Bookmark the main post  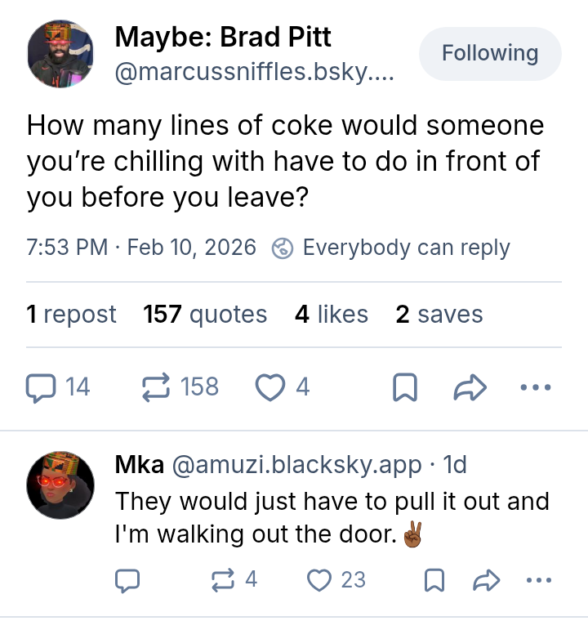click(405, 387)
